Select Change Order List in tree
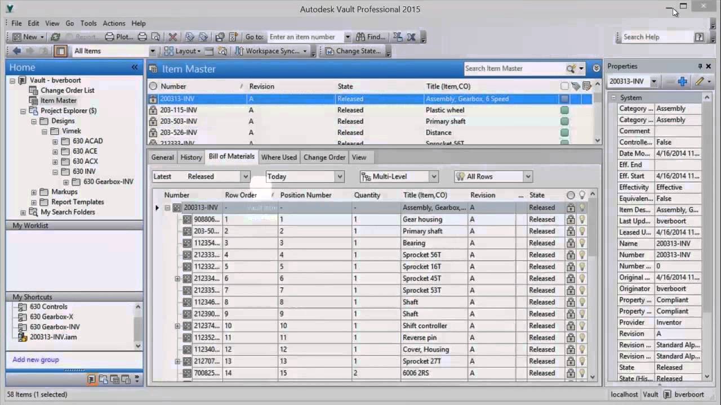Viewport: 721px width, 405px height. tap(68, 91)
